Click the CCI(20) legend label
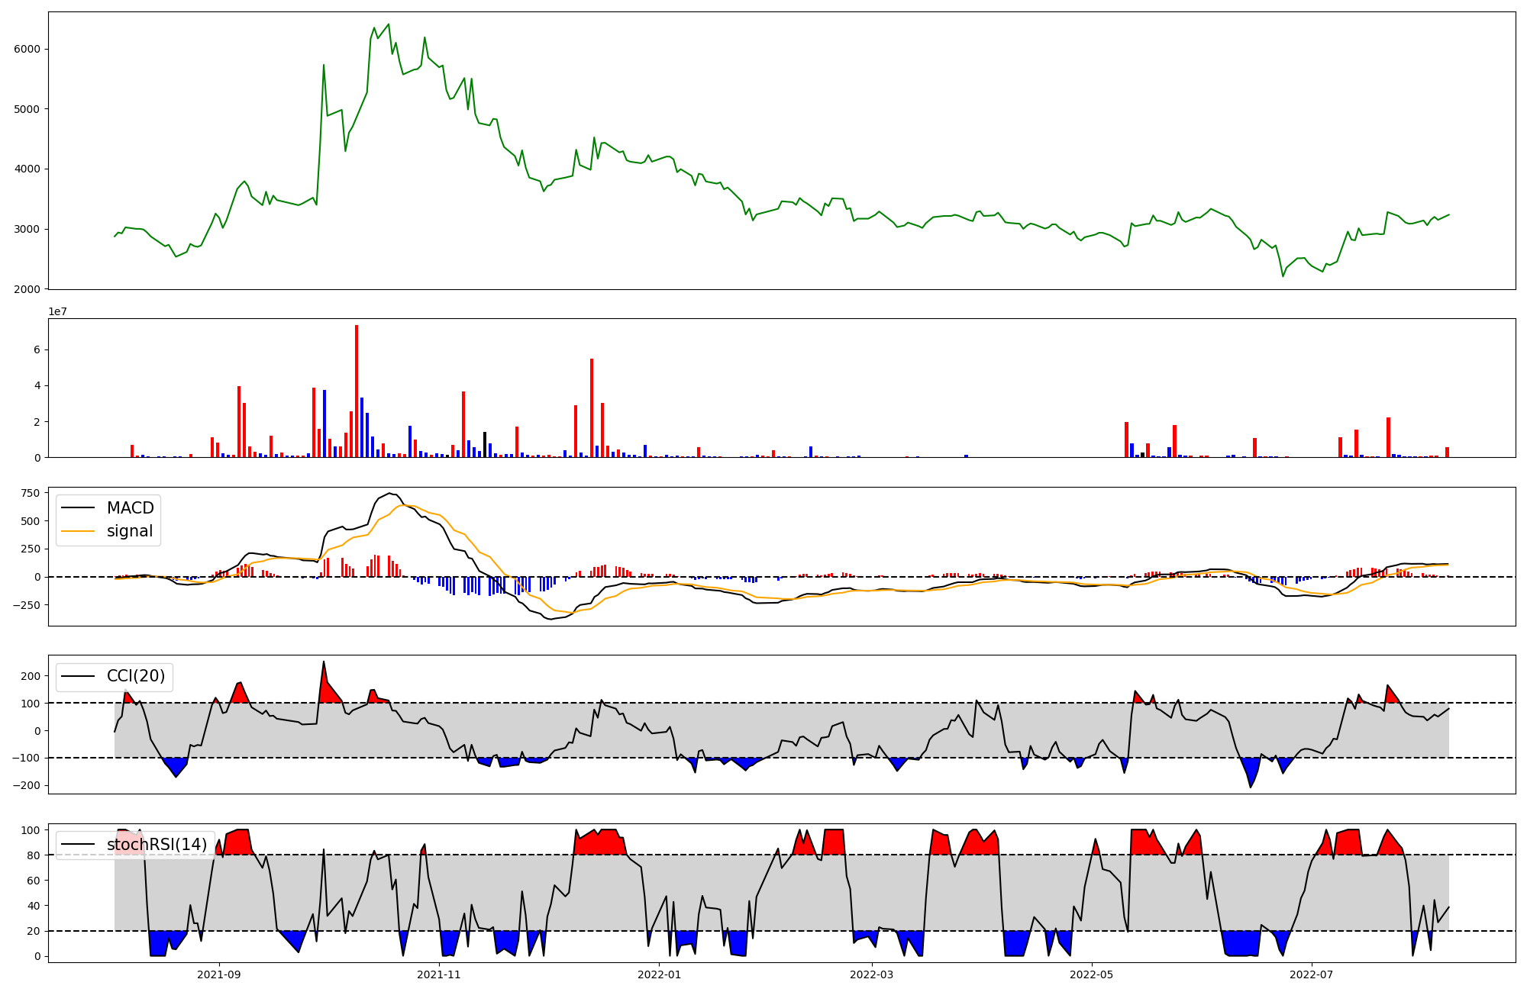 (x=136, y=677)
